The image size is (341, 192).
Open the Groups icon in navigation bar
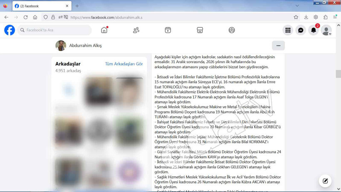point(232,30)
